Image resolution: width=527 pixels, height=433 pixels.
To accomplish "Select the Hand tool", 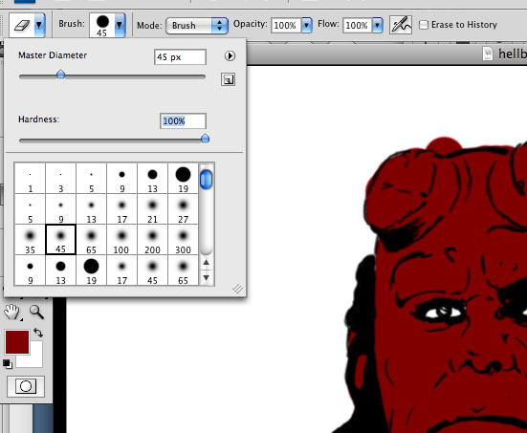I will pos(12,312).
